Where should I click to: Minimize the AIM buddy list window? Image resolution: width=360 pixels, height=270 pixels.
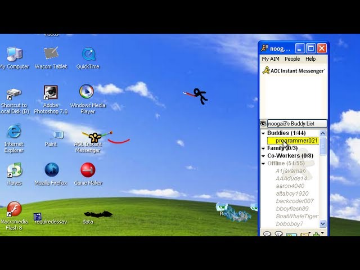coord(299,48)
